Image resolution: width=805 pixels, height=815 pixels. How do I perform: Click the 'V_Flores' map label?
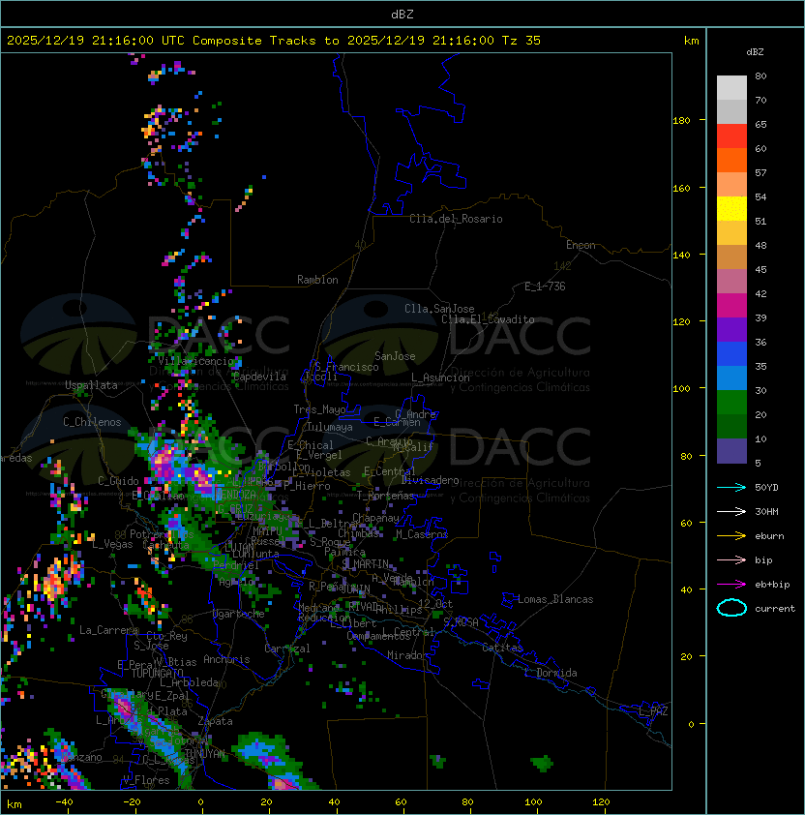pos(146,780)
